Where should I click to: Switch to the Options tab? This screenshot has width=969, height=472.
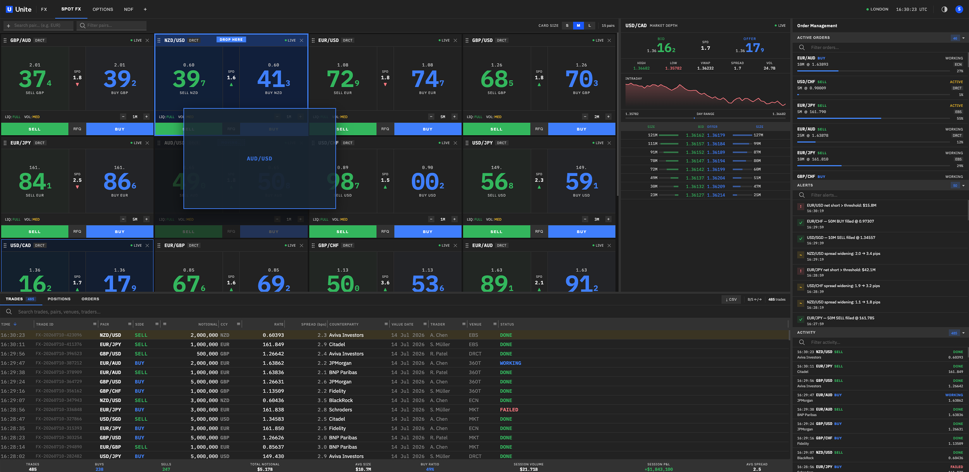click(x=103, y=9)
